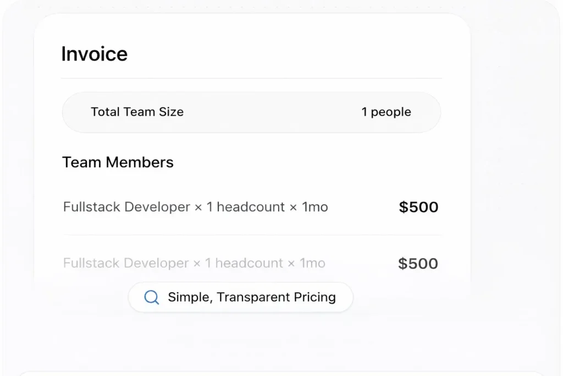Click the divider between the two line items
Viewport: 563px width, 376px height.
(x=251, y=235)
